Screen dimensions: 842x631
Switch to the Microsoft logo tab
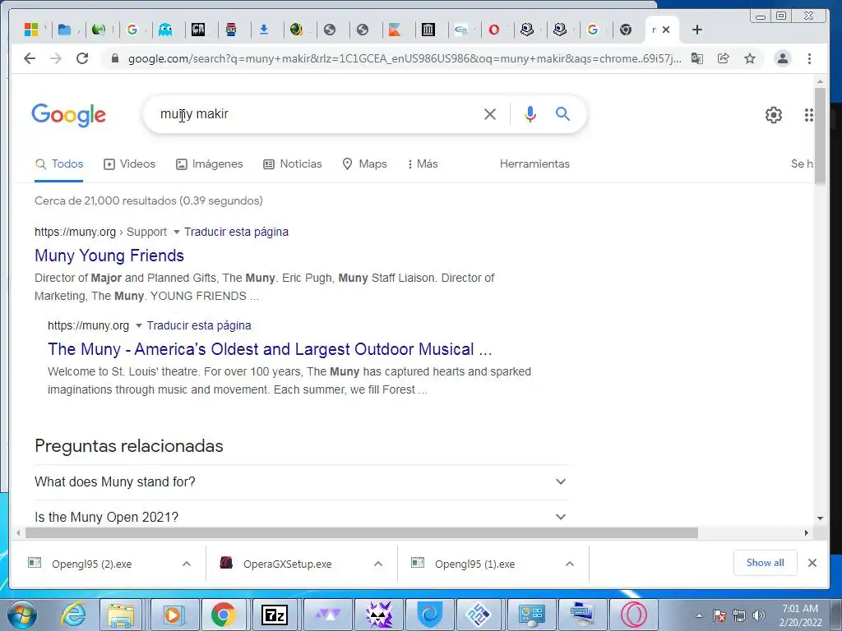pos(31,30)
